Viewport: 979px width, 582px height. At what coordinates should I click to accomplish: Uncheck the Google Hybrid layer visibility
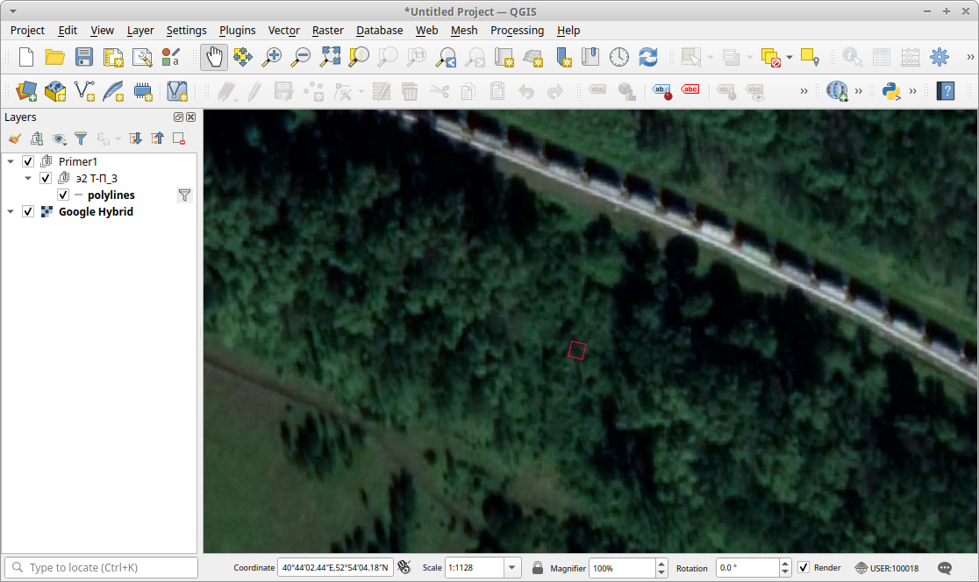tap(27, 211)
